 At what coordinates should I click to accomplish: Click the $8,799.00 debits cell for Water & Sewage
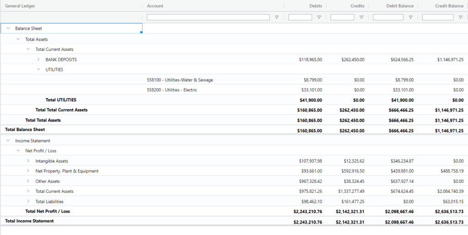[313, 80]
